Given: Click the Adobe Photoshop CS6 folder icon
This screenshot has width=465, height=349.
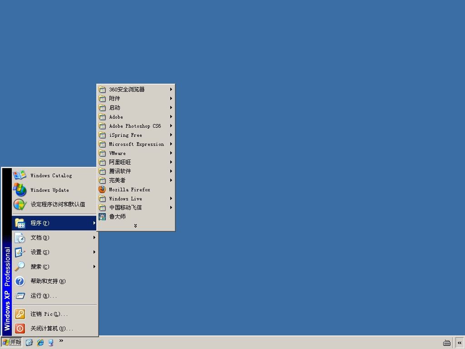Looking at the screenshot, I should click(x=102, y=126).
